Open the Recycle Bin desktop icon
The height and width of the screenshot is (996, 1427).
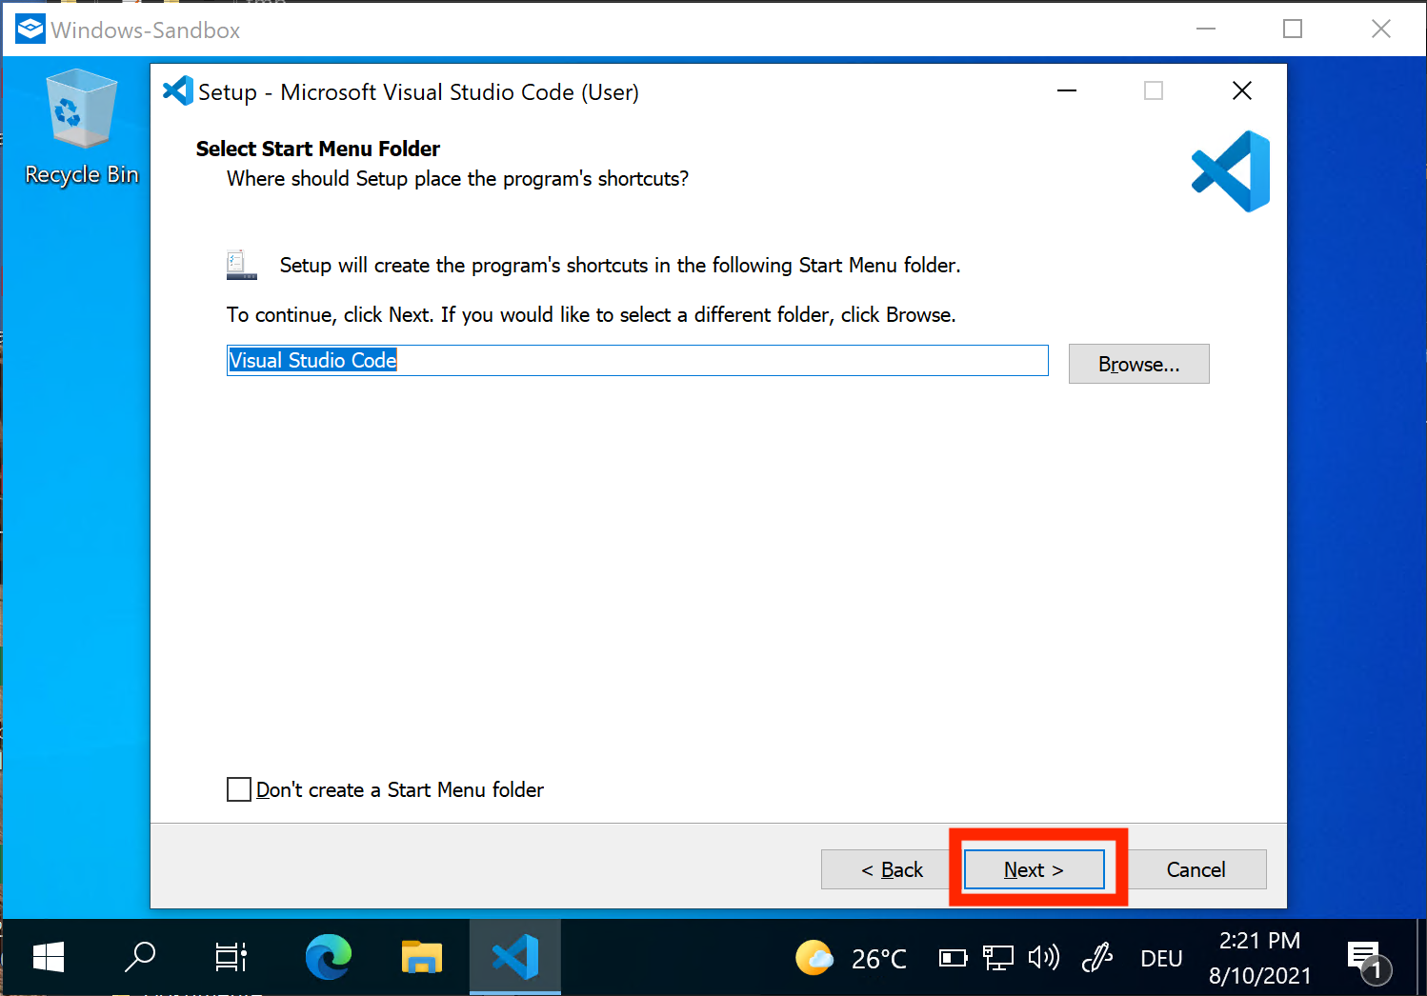(x=82, y=128)
